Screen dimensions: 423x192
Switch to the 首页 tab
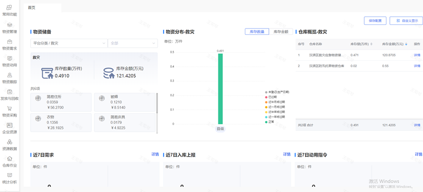(32, 8)
